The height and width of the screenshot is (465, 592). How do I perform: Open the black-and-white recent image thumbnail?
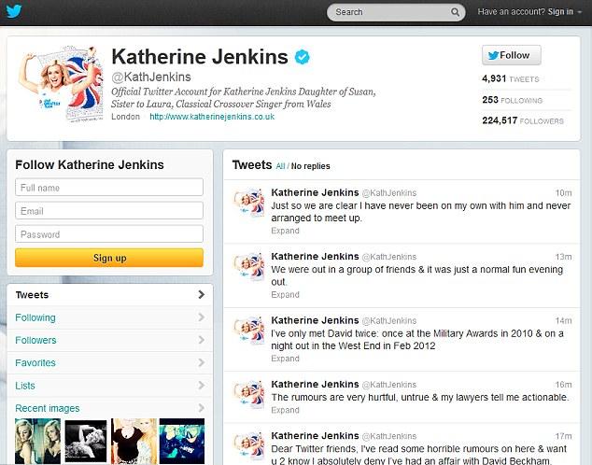pos(86,441)
